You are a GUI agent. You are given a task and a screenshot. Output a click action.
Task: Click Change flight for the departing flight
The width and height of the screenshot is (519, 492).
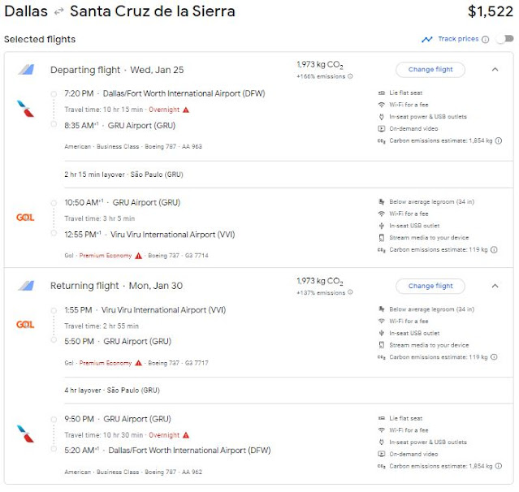430,70
